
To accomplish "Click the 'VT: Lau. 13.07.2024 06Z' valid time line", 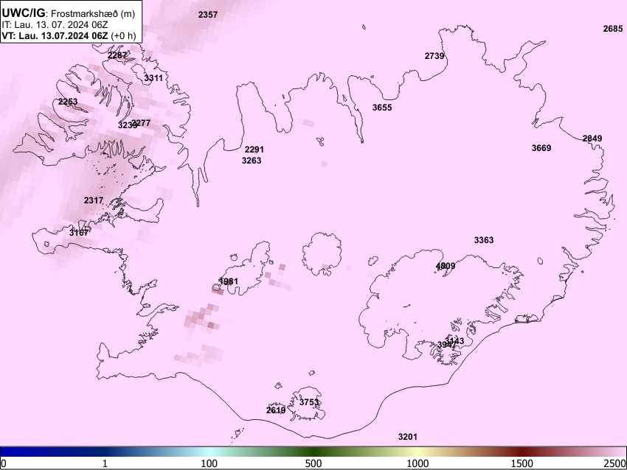I will [x=55, y=35].
